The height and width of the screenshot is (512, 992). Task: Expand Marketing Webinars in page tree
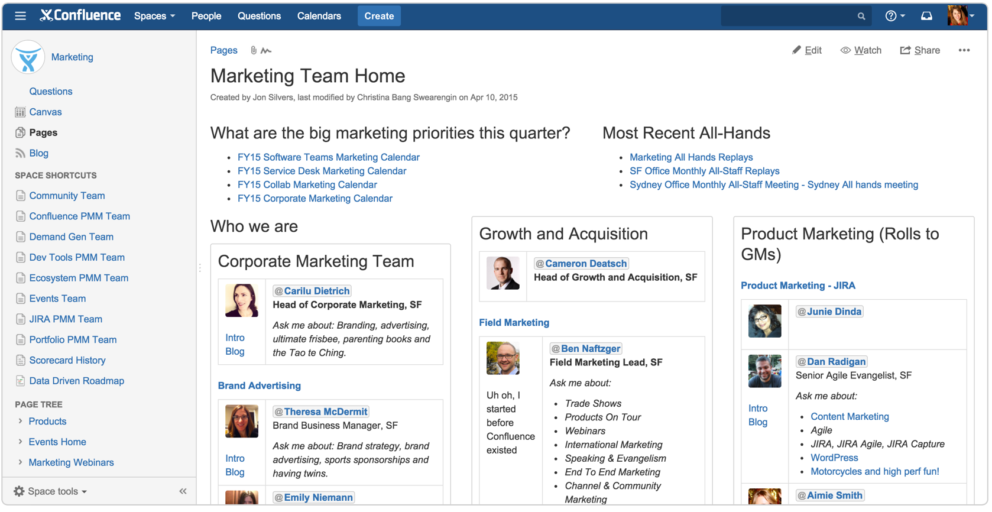[x=20, y=462]
